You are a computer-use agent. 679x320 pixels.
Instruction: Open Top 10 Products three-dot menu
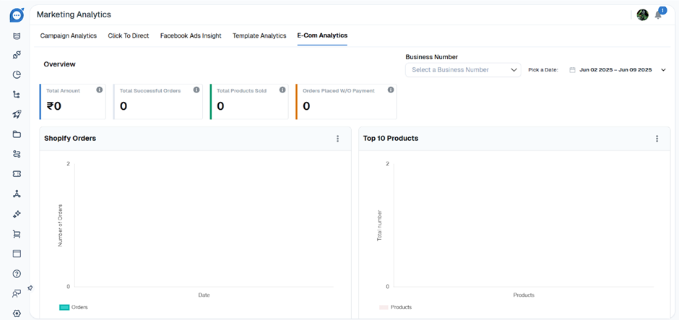(657, 139)
